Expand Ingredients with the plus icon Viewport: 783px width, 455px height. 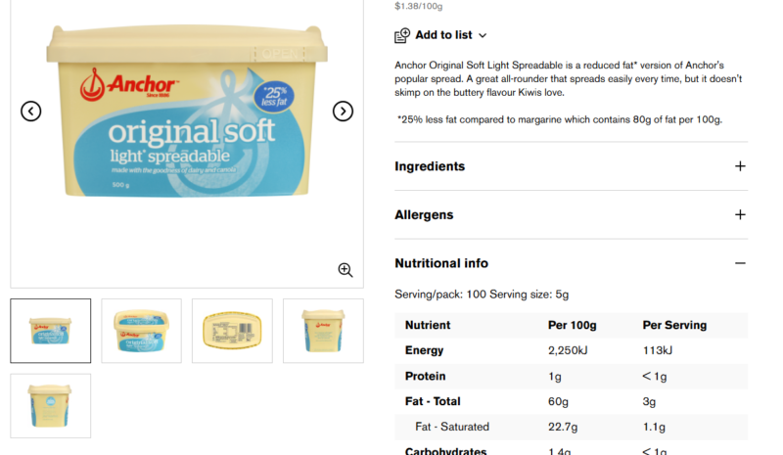pyautogui.click(x=740, y=166)
